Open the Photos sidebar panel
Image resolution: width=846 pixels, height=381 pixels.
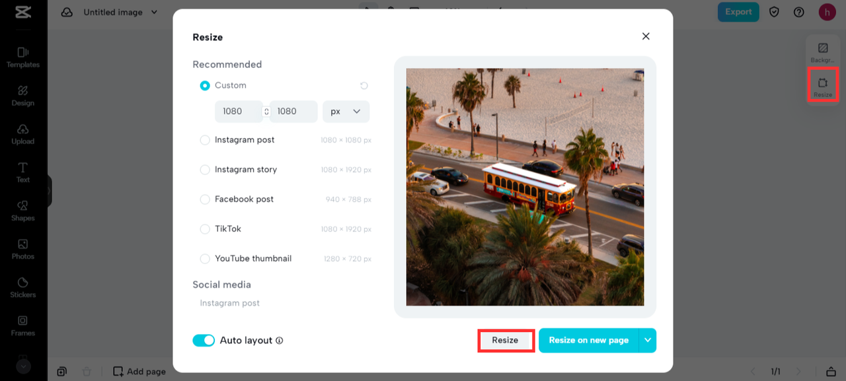click(x=23, y=249)
